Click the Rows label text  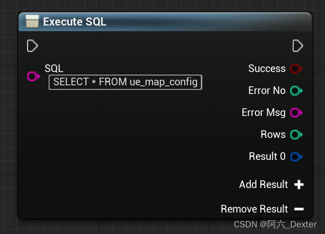[273, 135]
